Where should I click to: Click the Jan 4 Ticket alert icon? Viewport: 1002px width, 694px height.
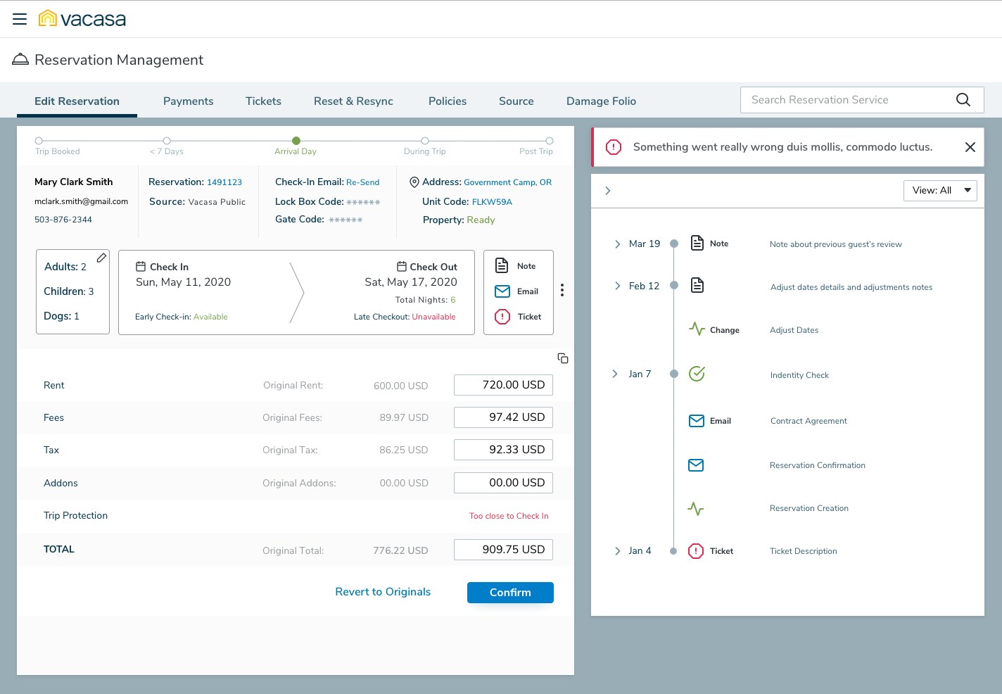(x=695, y=551)
